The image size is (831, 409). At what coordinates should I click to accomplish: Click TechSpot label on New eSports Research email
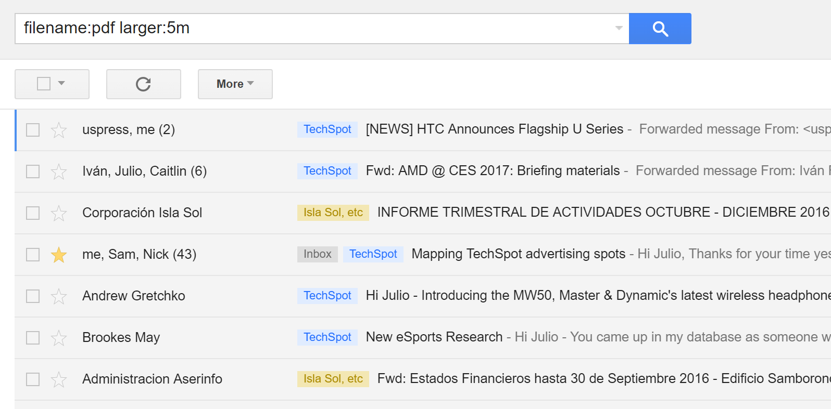[328, 337]
